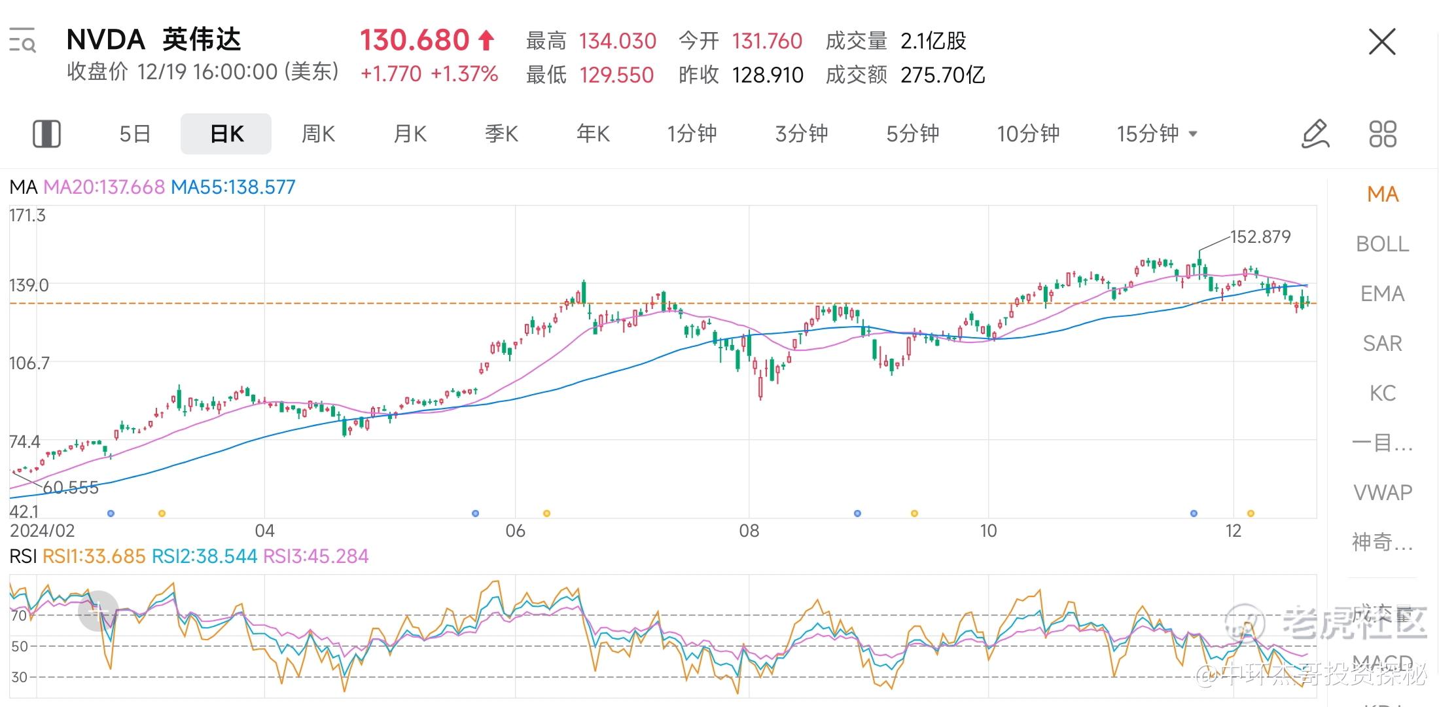
Task: Select the 1分钟 interval tab
Action: tap(692, 134)
